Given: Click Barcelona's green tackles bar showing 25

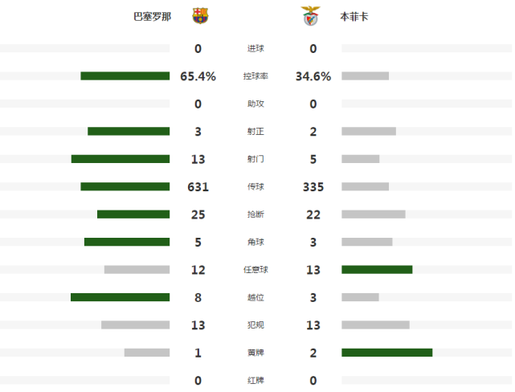Looking at the screenshot, I should click(x=133, y=214).
